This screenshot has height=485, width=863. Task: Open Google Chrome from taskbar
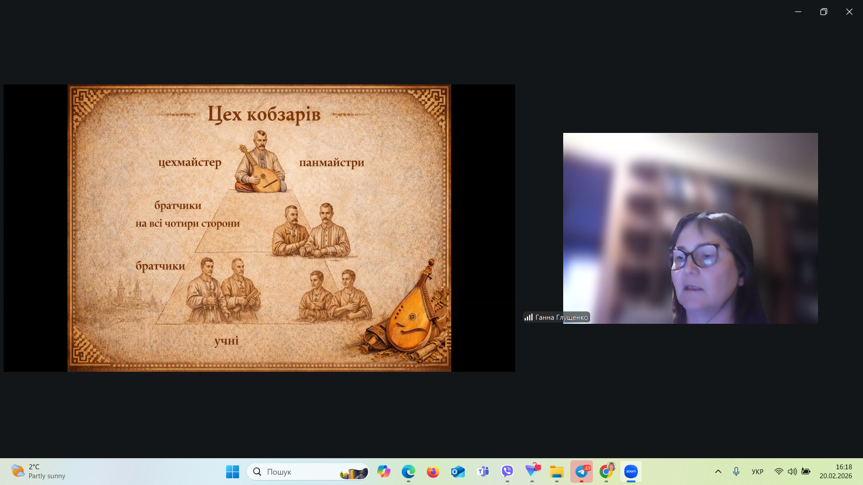[x=606, y=472]
